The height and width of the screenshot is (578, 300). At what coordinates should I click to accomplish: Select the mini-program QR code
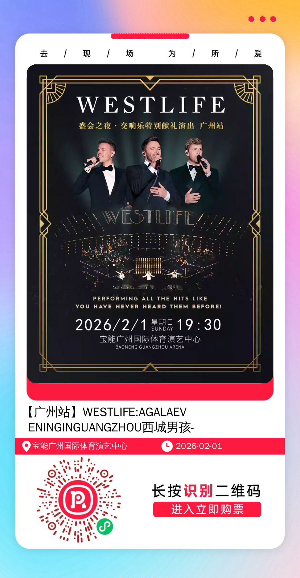click(x=79, y=500)
